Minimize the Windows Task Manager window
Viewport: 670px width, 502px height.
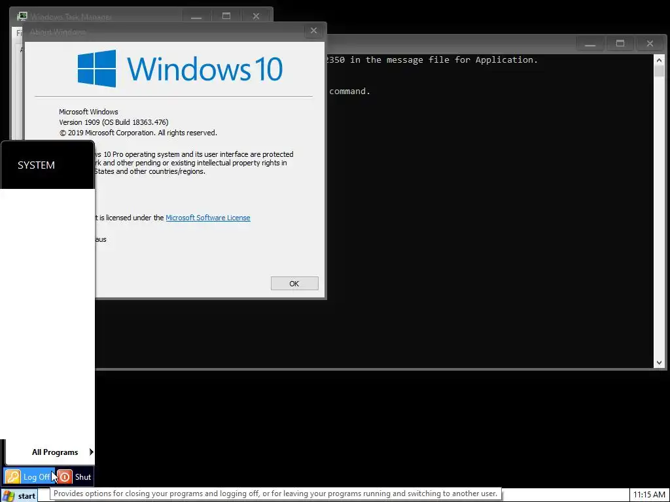(196, 16)
